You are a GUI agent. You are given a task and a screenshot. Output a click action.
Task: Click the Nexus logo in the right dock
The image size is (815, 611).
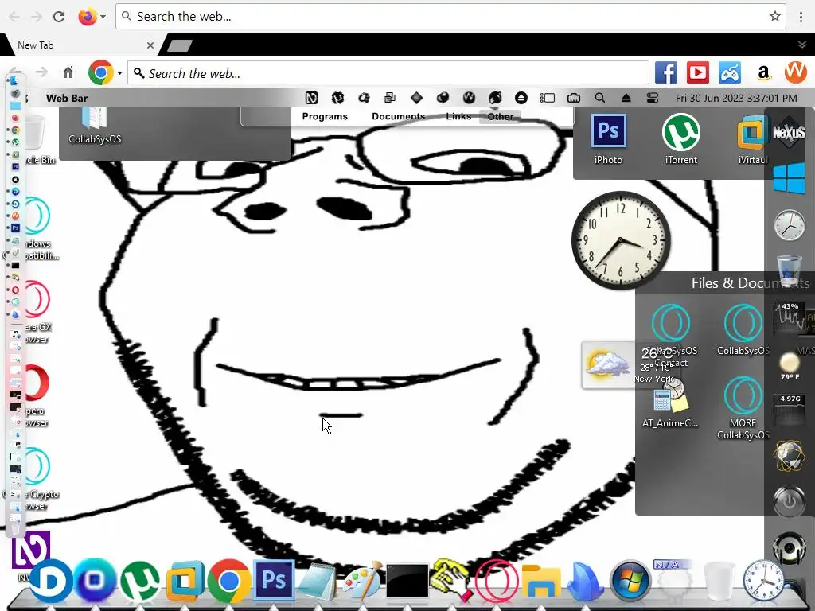pos(789,133)
